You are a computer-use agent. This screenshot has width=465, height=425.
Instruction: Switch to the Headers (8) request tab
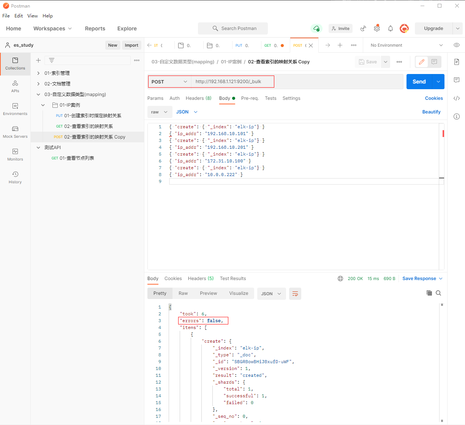198,98
